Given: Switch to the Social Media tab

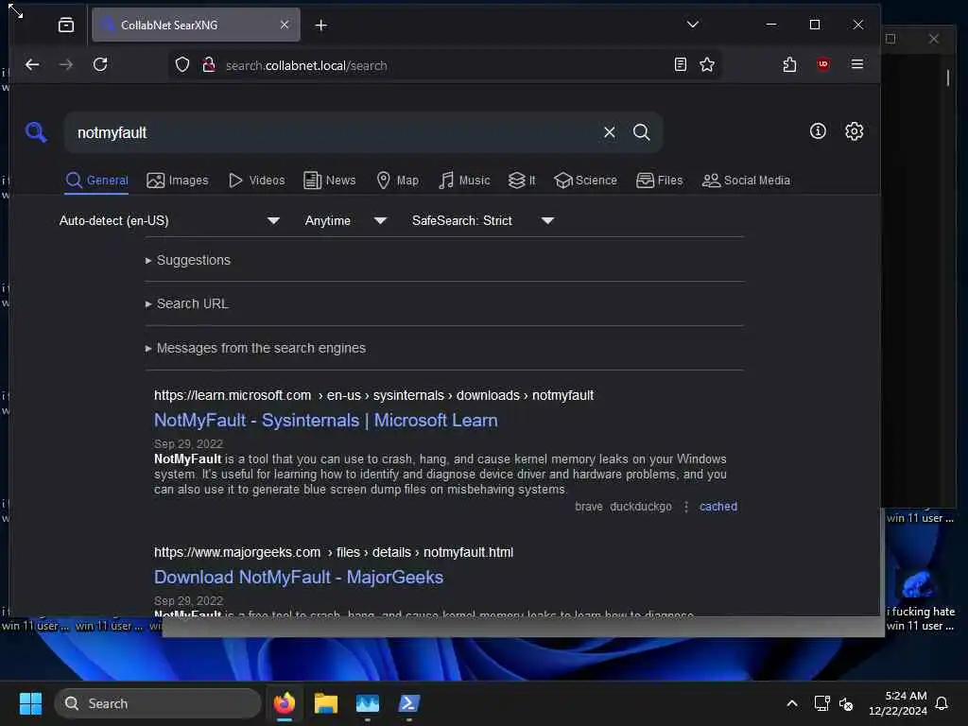Looking at the screenshot, I should coord(746,181).
